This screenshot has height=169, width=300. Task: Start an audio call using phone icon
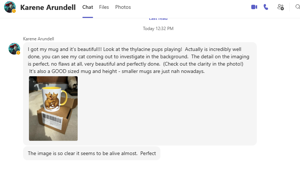pyautogui.click(x=266, y=7)
